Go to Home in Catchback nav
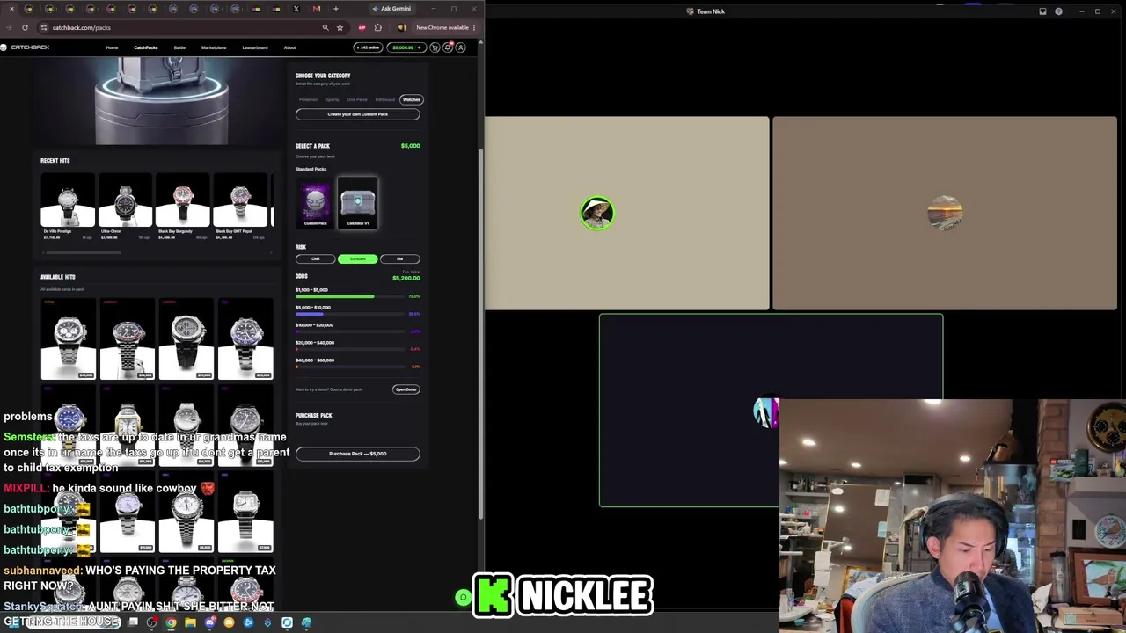This screenshot has height=633, width=1126. (x=112, y=47)
